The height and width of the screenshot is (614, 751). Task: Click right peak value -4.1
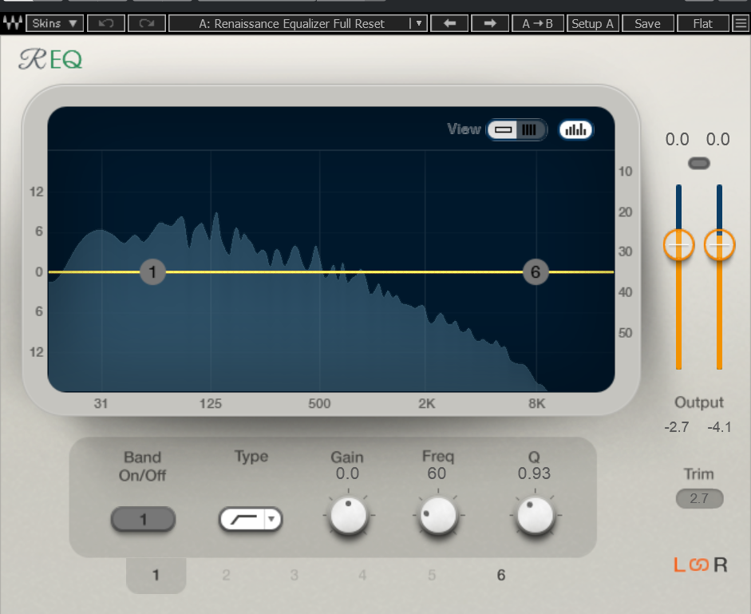pyautogui.click(x=719, y=427)
